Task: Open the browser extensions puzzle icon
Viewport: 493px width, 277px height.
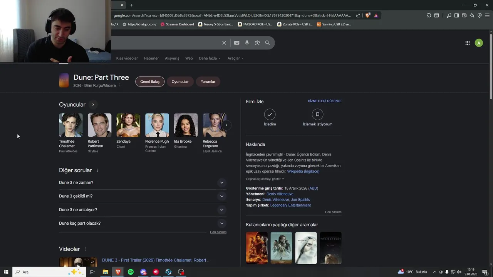Action: click(x=429, y=15)
